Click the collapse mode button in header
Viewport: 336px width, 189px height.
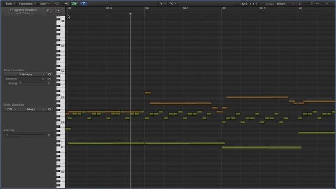click(49, 10)
